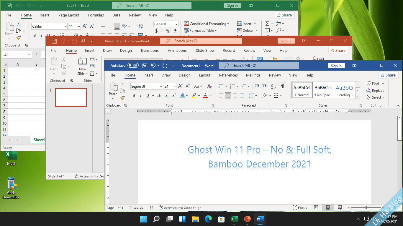Click Comma Style in Excel

click(x=175, y=31)
